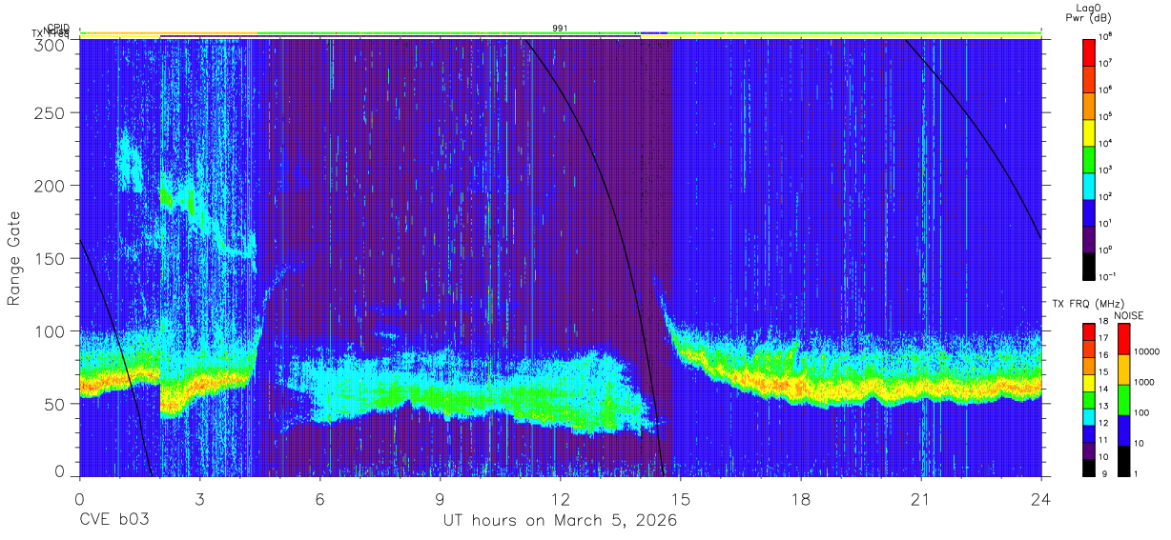Click the NOISE legend title
This screenshot has height=540, width=1171.
1129,315
